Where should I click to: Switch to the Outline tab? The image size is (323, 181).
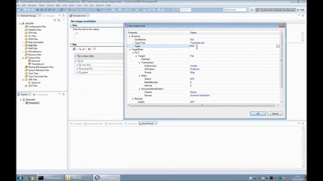click(x=24, y=95)
